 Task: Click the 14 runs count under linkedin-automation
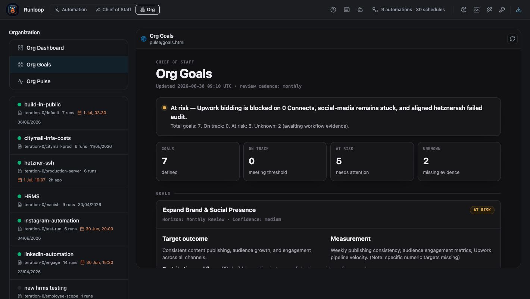[x=70, y=262]
